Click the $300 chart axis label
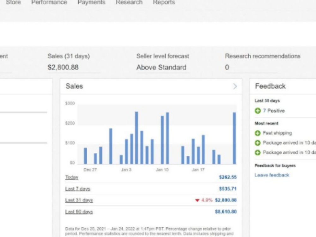The height and width of the screenshot is (237, 316). click(x=70, y=103)
